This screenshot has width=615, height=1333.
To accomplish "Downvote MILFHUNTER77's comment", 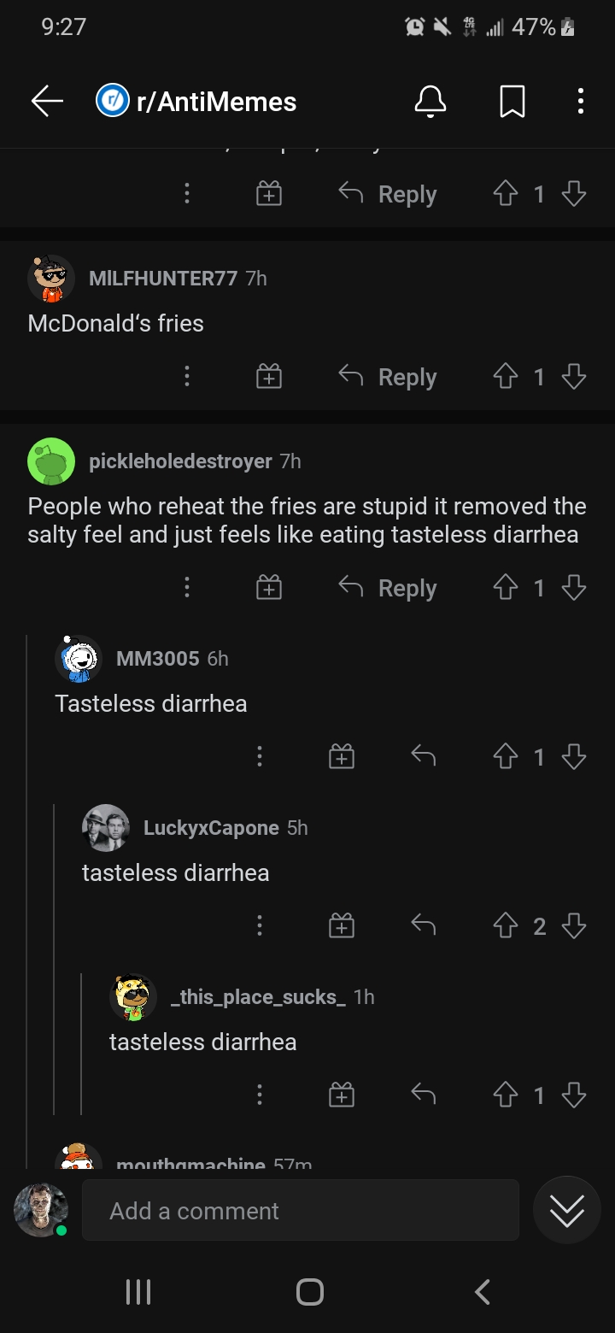I will coord(574,377).
